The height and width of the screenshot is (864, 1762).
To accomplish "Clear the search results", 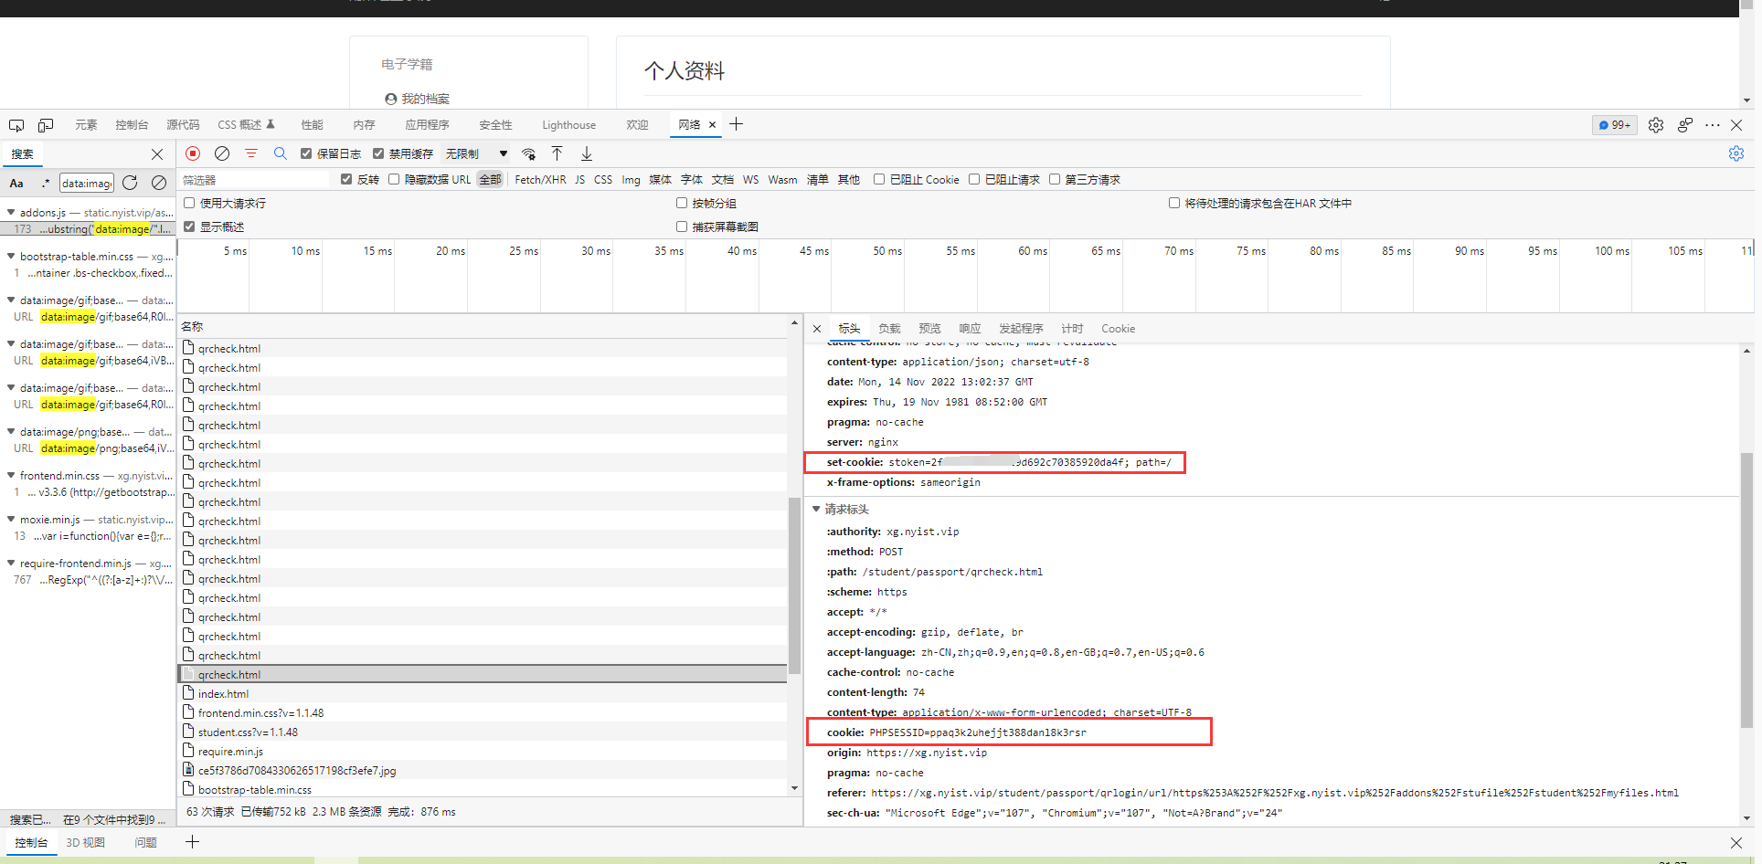I will [x=159, y=183].
